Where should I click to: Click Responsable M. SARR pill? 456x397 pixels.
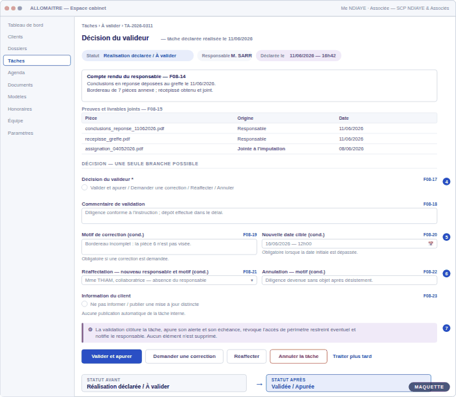(225, 55)
